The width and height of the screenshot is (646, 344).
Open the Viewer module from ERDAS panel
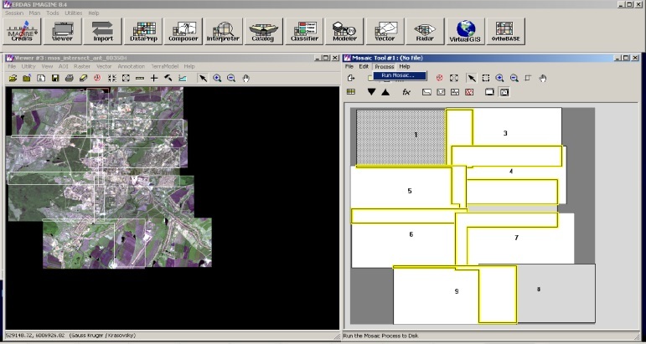[x=63, y=32]
